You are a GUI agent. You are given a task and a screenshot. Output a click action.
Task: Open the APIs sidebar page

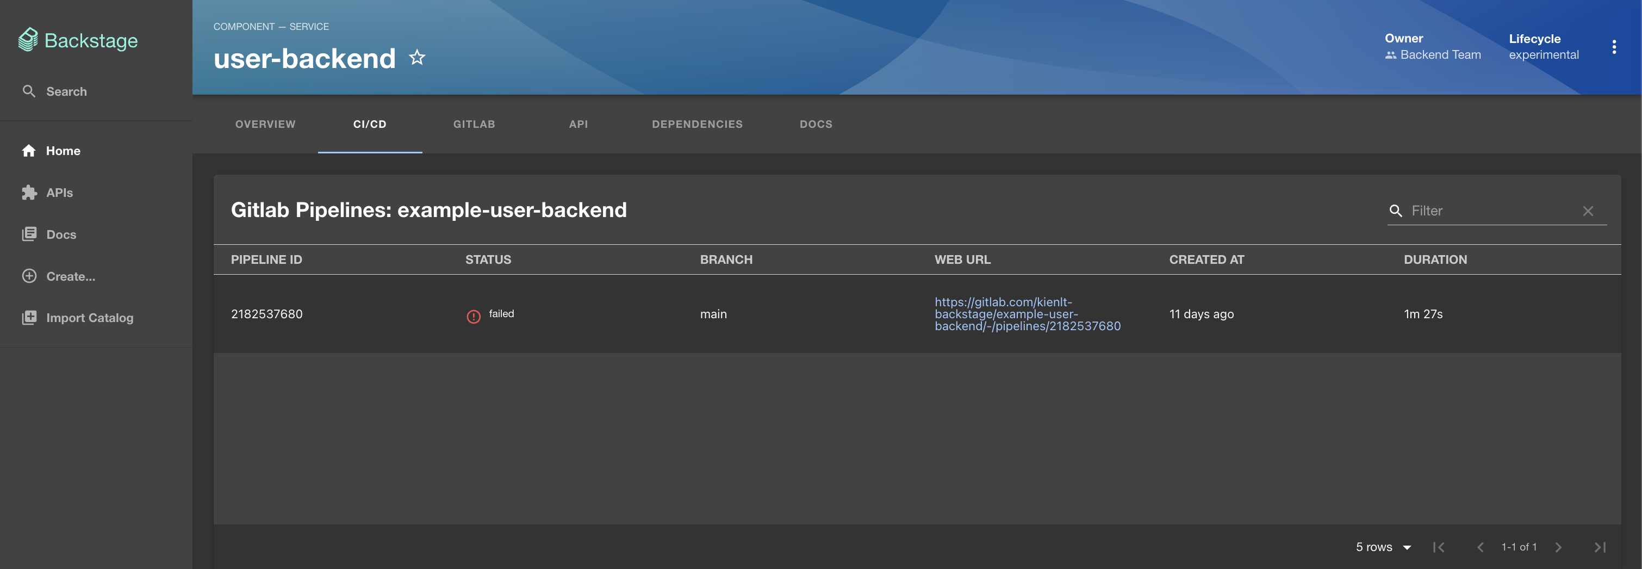[x=59, y=193]
